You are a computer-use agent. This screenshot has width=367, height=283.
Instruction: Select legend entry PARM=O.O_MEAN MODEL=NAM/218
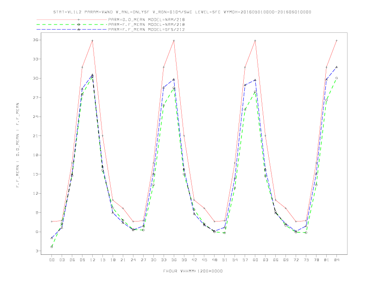[146, 20]
